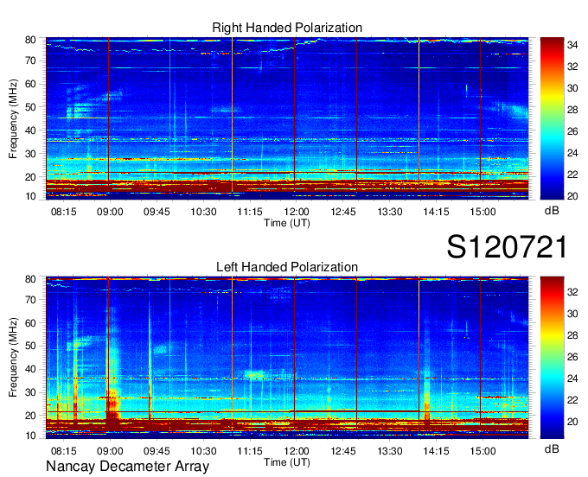The height and width of the screenshot is (477, 588).
Task: Click the top plot's Time (UT) axis label
Action: click(x=287, y=223)
